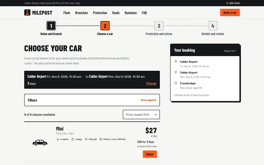Click the Change link for dates
The width and height of the screenshot is (264, 165).
(151, 84)
